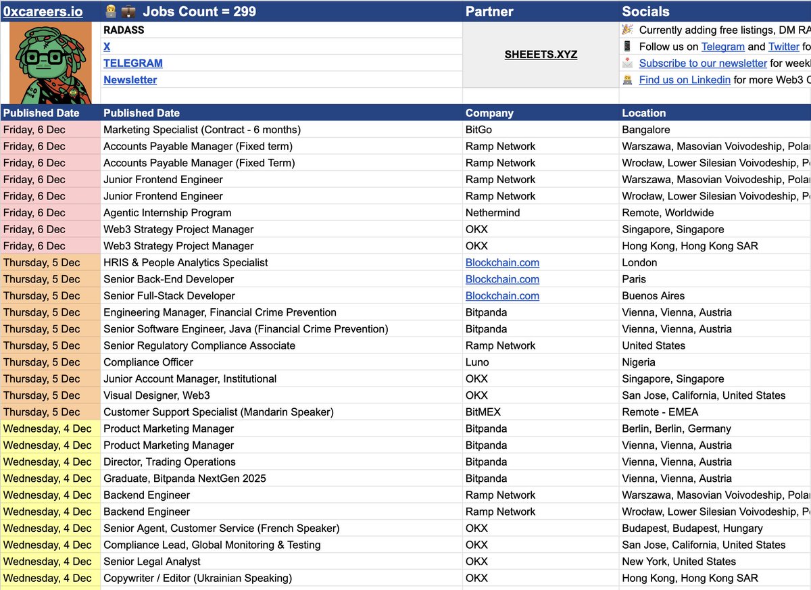Viewport: 811px width, 590px height.
Task: Select the 'Compliance Officer' job cell
Action: pyautogui.click(x=281, y=362)
